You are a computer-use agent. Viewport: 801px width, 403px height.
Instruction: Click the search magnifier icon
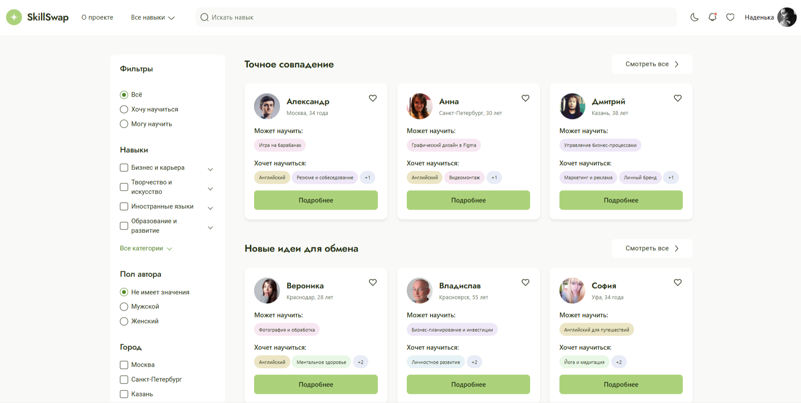click(x=204, y=17)
